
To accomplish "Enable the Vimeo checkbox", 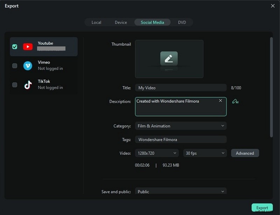I will (x=15, y=66).
